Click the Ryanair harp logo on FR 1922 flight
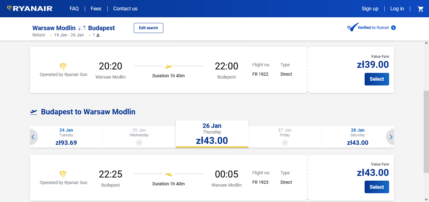This screenshot has height=202, width=429. pyautogui.click(x=63, y=66)
